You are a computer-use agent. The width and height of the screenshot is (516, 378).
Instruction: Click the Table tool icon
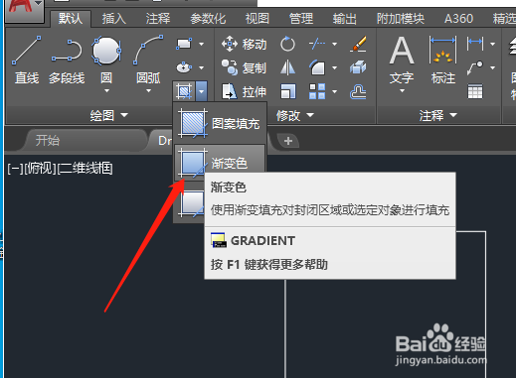(x=475, y=91)
